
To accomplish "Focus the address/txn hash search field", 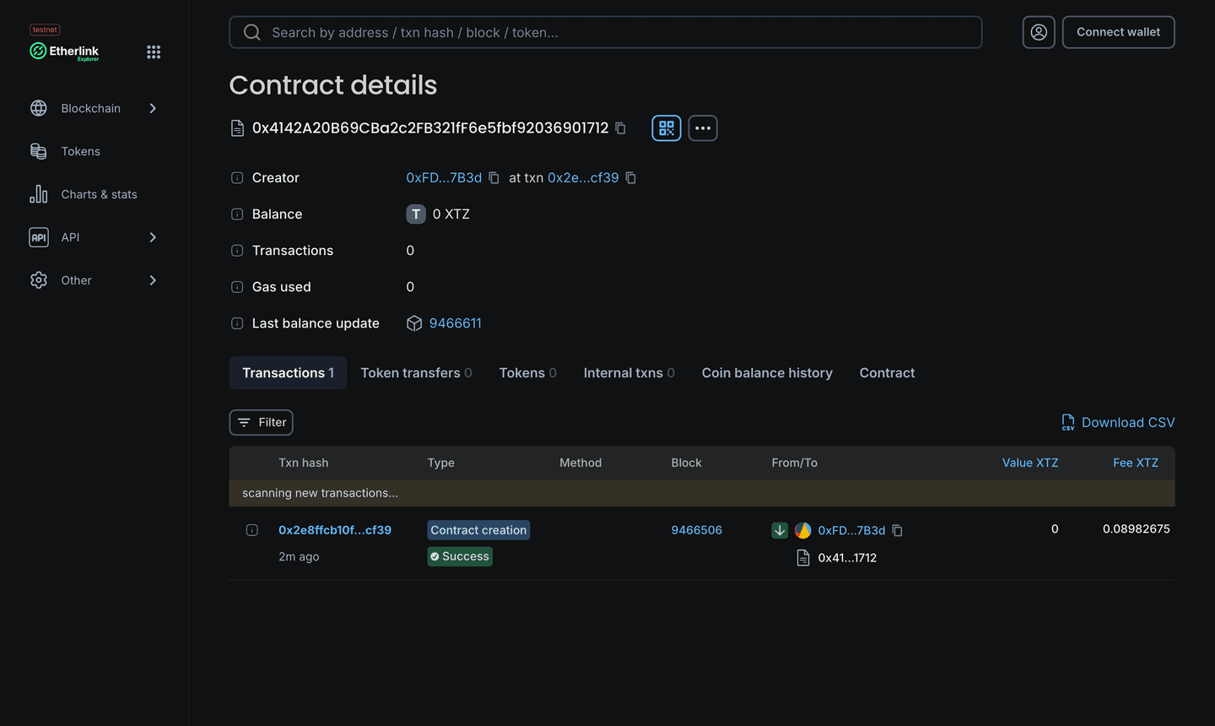I will pyautogui.click(x=606, y=32).
